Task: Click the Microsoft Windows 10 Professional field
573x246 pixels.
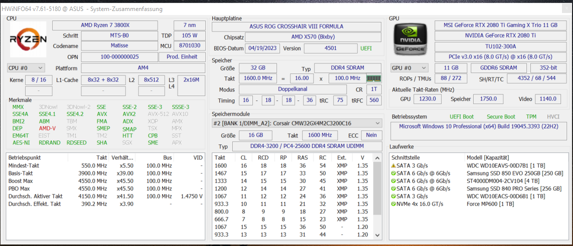Action: 478,130
